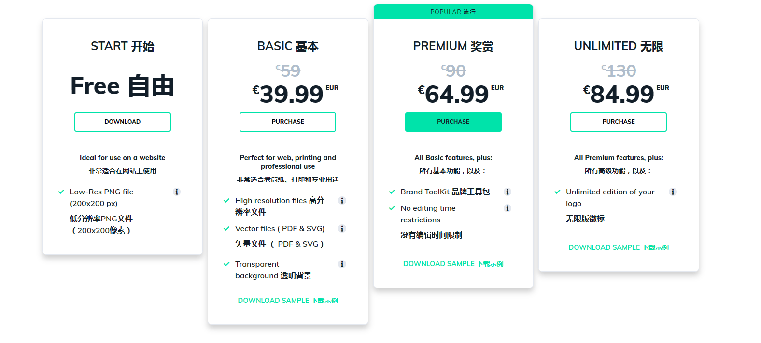Click the checkmark next to Brand ToolKit
This screenshot has height=343, width=761.
392,192
